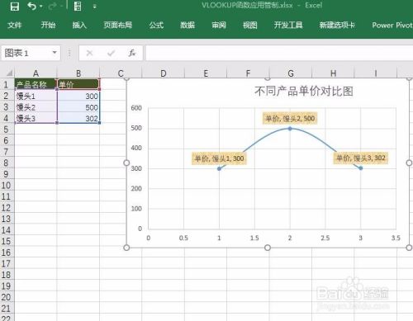This screenshot has height=321, width=413.
Task: Switch to the 审阅 ribbon tab
Action: (x=219, y=26)
